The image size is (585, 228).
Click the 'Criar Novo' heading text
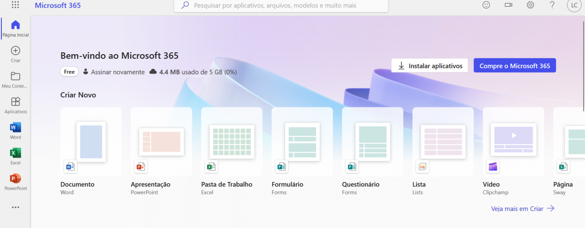pyautogui.click(x=78, y=95)
